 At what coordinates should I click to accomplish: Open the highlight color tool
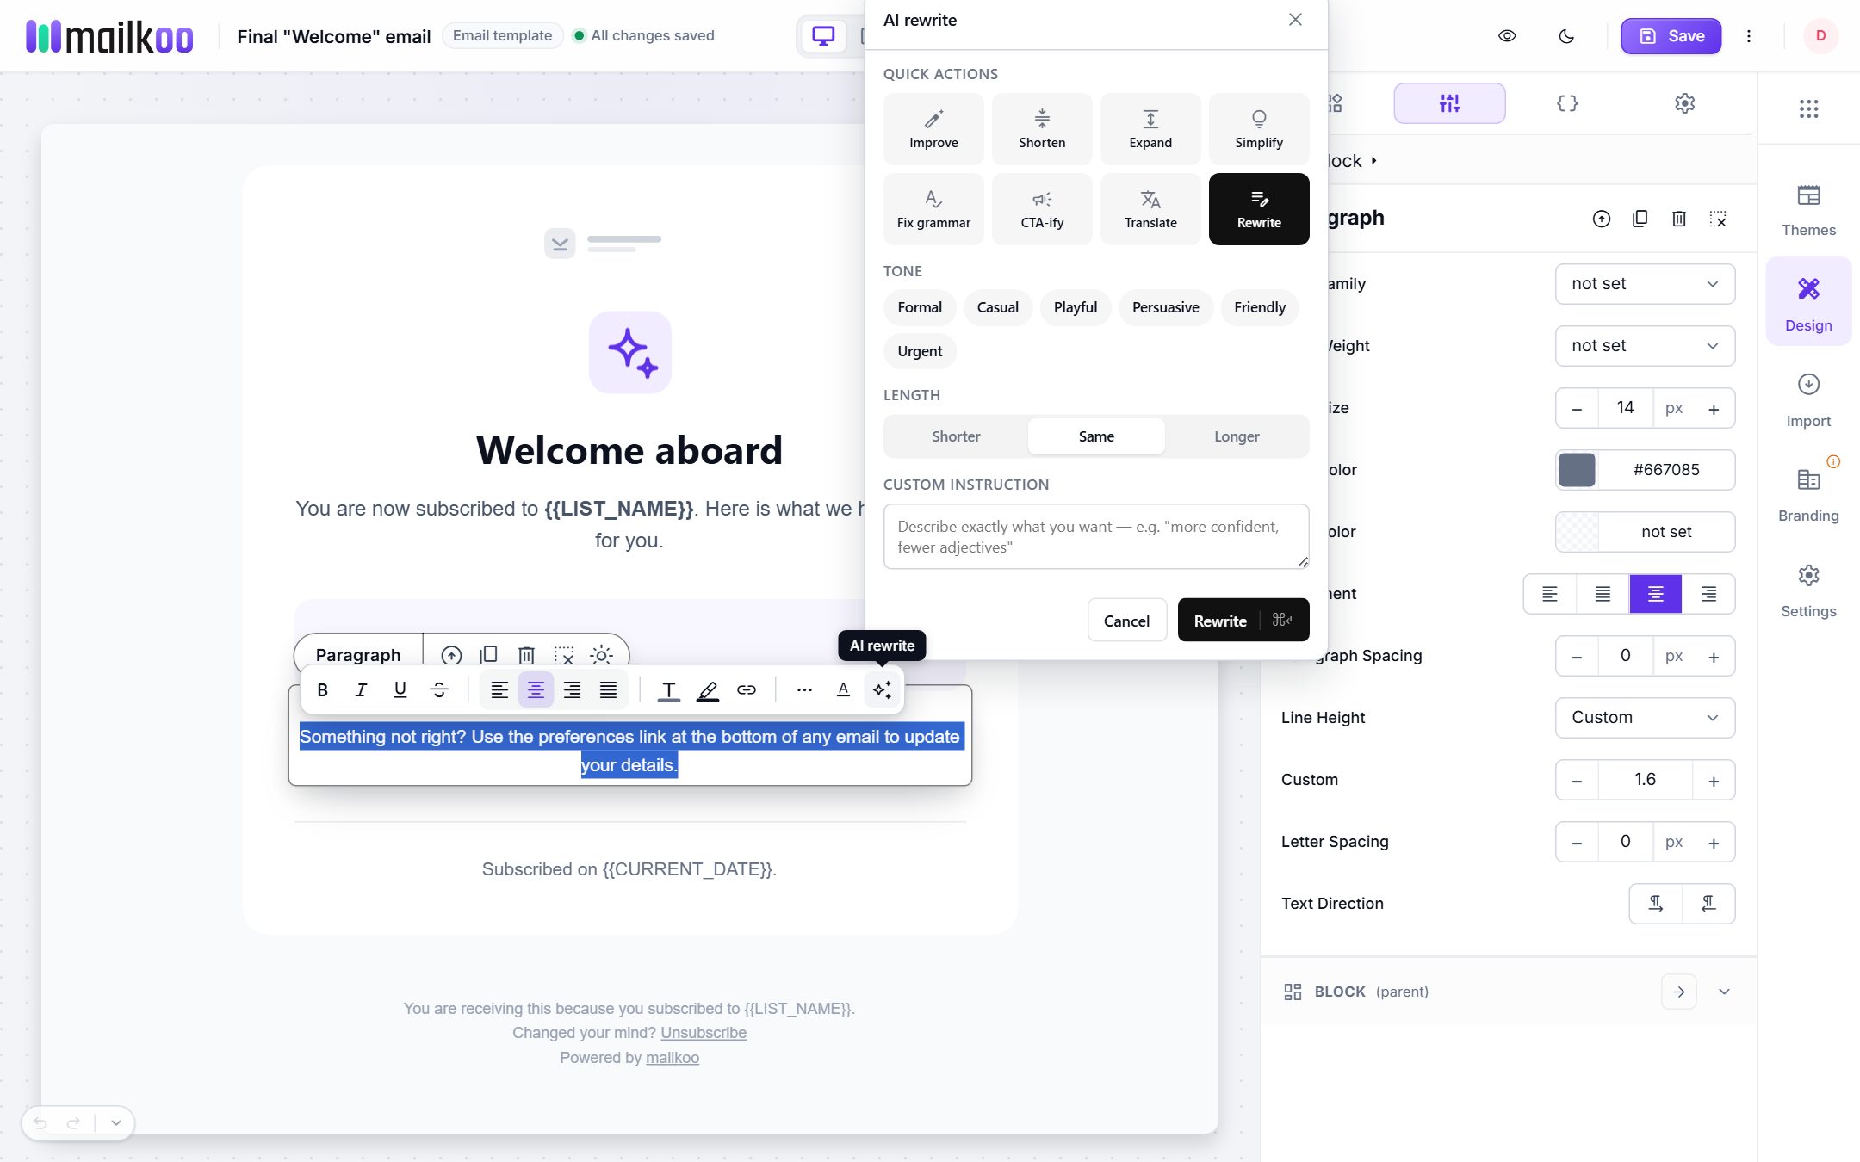(708, 689)
